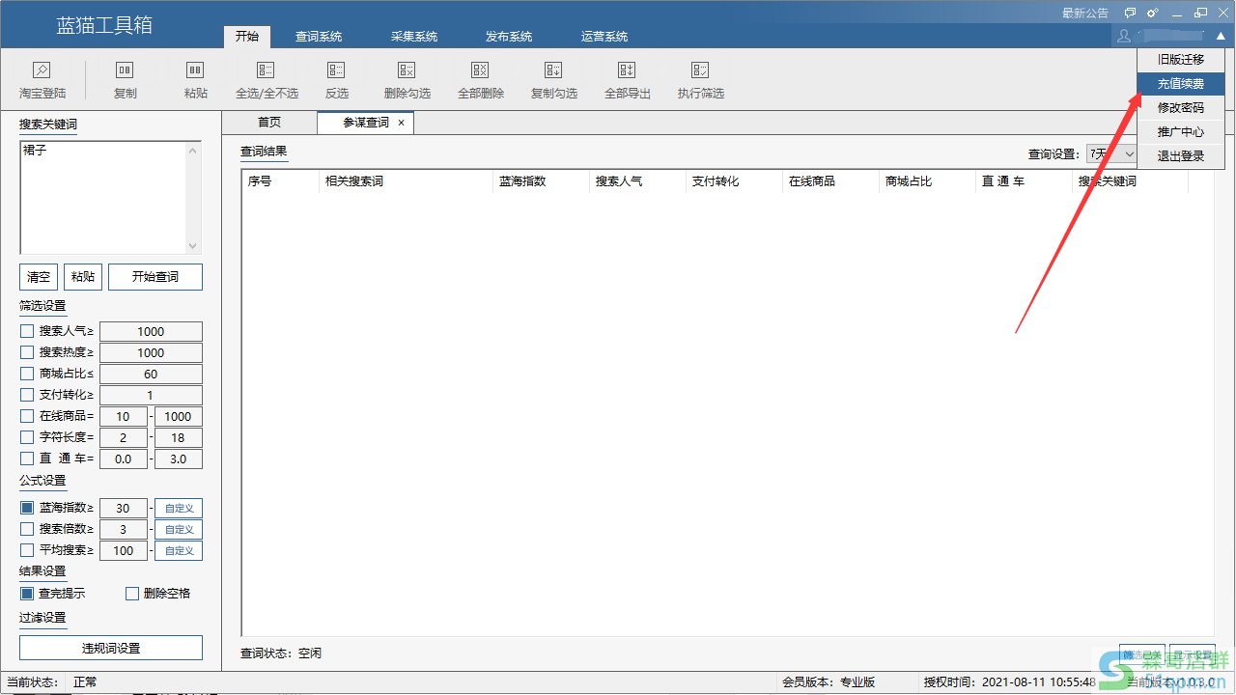Image resolution: width=1236 pixels, height=695 pixels.
Task: Click the 淘宝登陆 toolbar icon
Action: click(42, 70)
